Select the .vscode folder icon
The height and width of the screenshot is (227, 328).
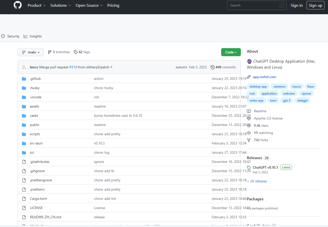point(24,97)
